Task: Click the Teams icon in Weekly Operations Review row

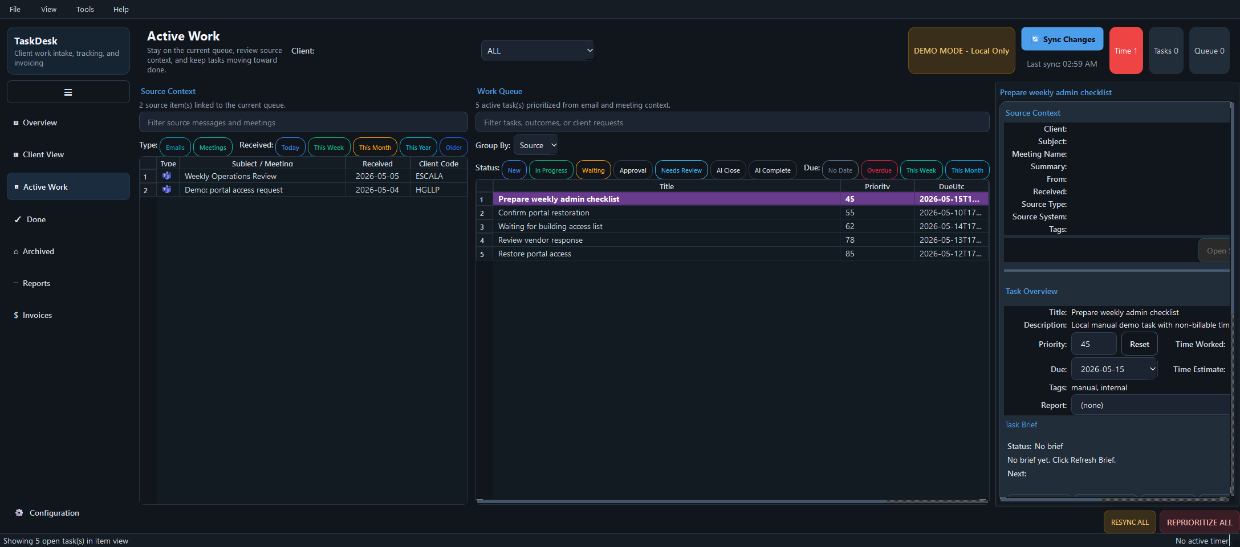Action: 166,176
